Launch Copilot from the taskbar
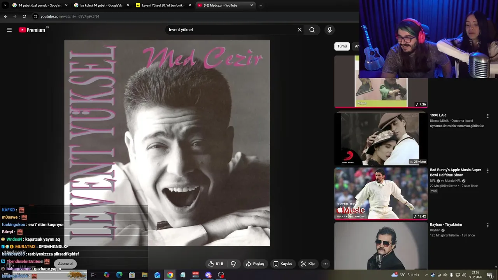Image resolution: width=498 pixels, height=280 pixels. [106, 275]
